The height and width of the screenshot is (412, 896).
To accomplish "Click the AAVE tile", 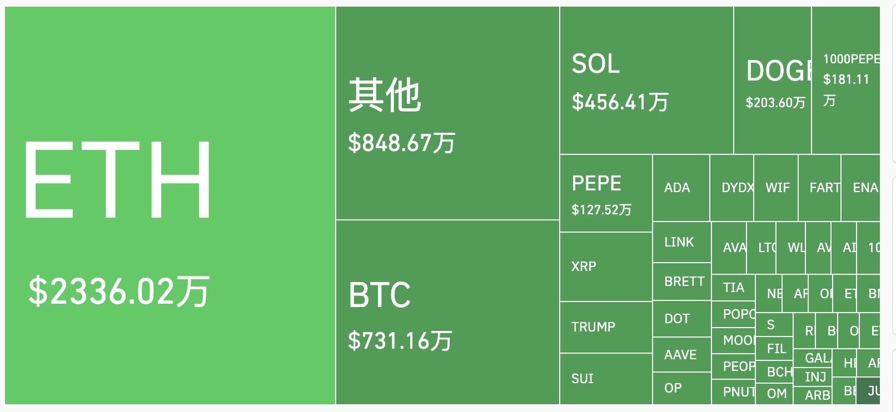I will pyautogui.click(x=682, y=355).
